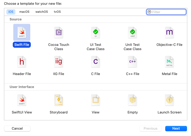Select the View interface template icon

click(96, 100)
